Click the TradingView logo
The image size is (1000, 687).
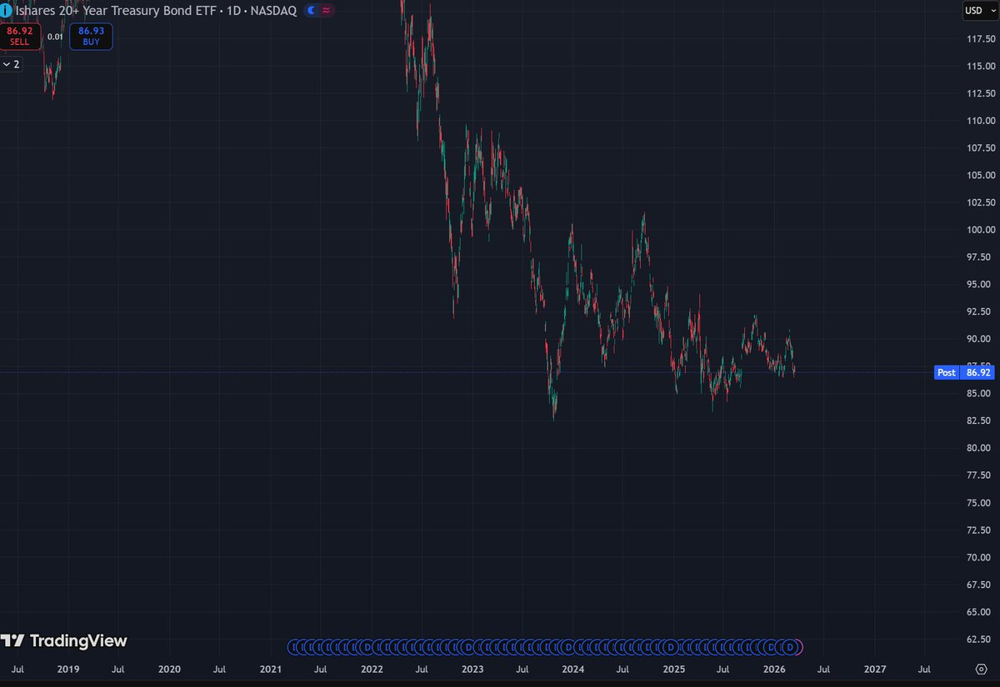[64, 640]
